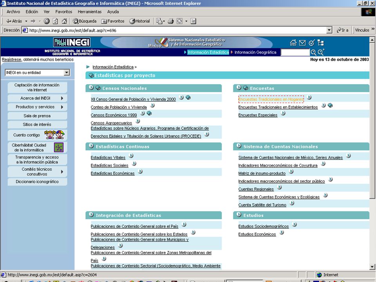Click the arrow icon next to Conteo de Población
Image resolution: width=376 pixels, height=282 pixels.
152,105
